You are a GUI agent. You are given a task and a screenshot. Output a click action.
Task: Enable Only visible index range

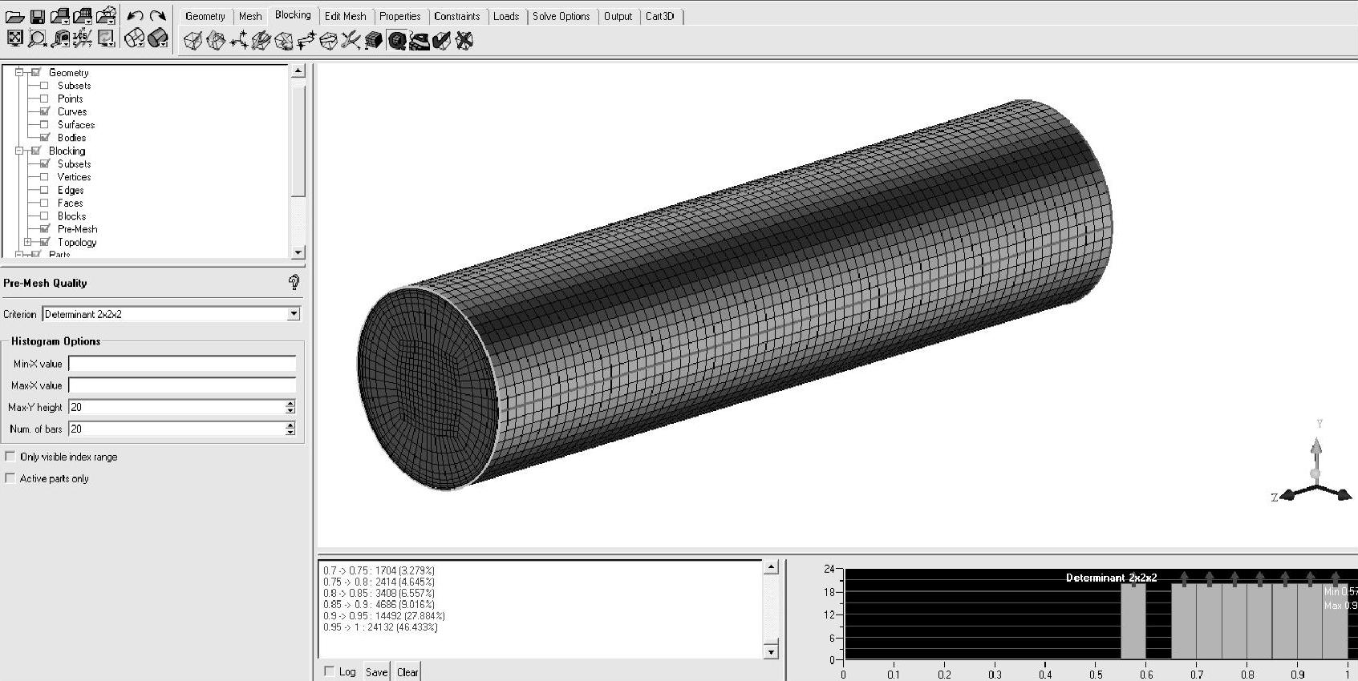[x=10, y=456]
